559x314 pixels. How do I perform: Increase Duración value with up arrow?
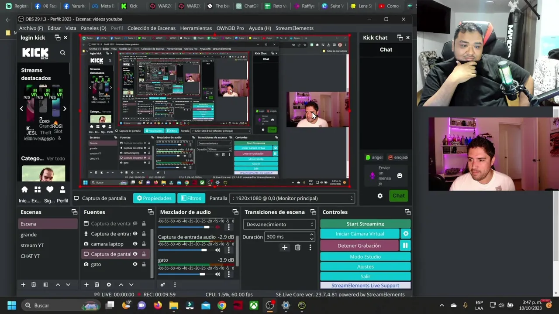(311, 235)
